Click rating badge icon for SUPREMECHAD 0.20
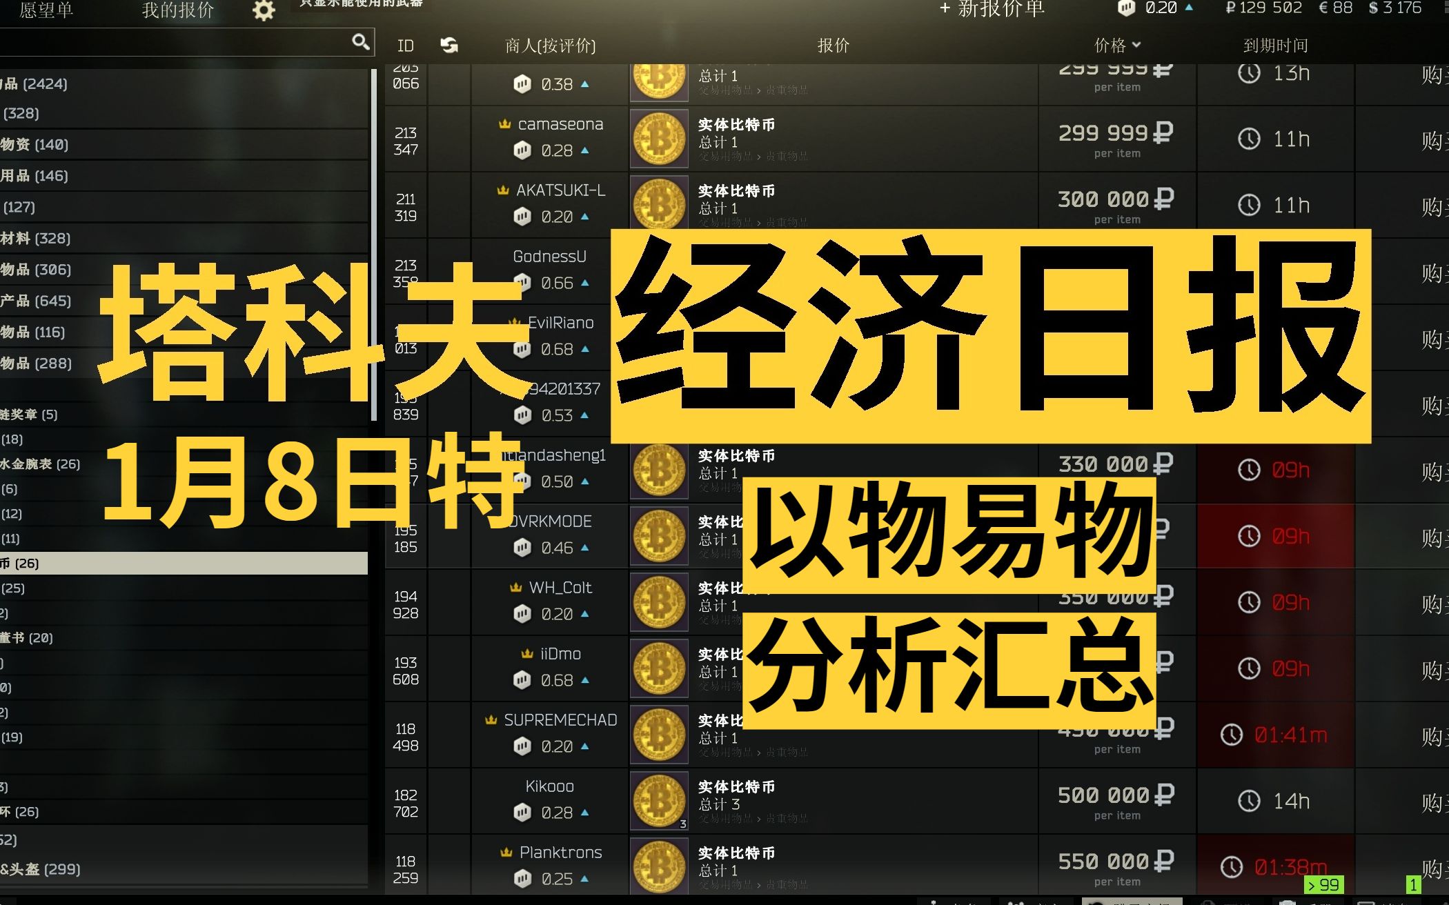 522,746
